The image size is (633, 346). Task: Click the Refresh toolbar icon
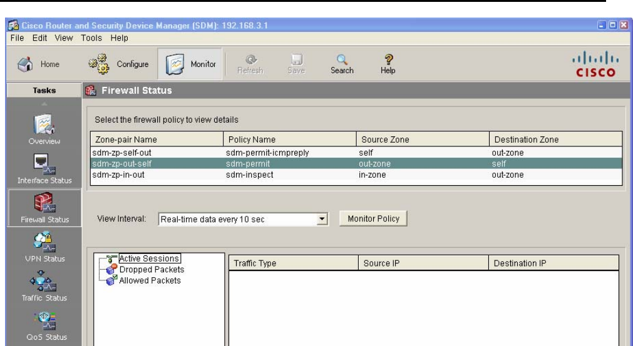(x=250, y=64)
